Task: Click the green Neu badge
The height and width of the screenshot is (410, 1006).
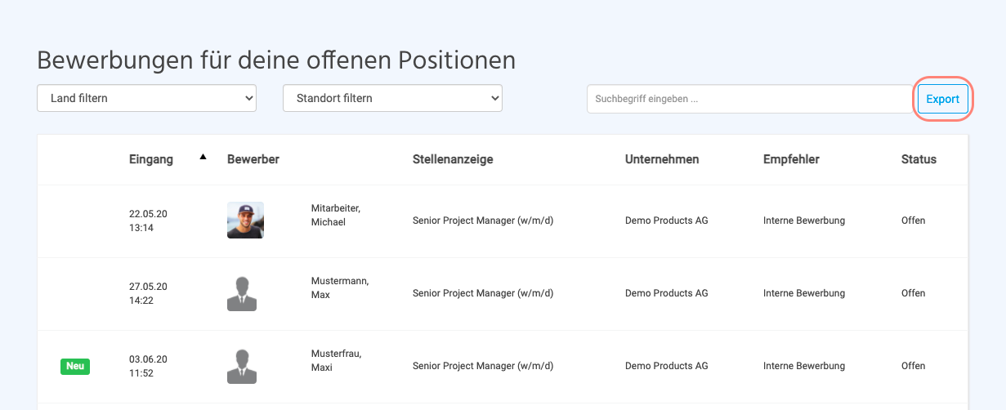Action: (x=75, y=367)
